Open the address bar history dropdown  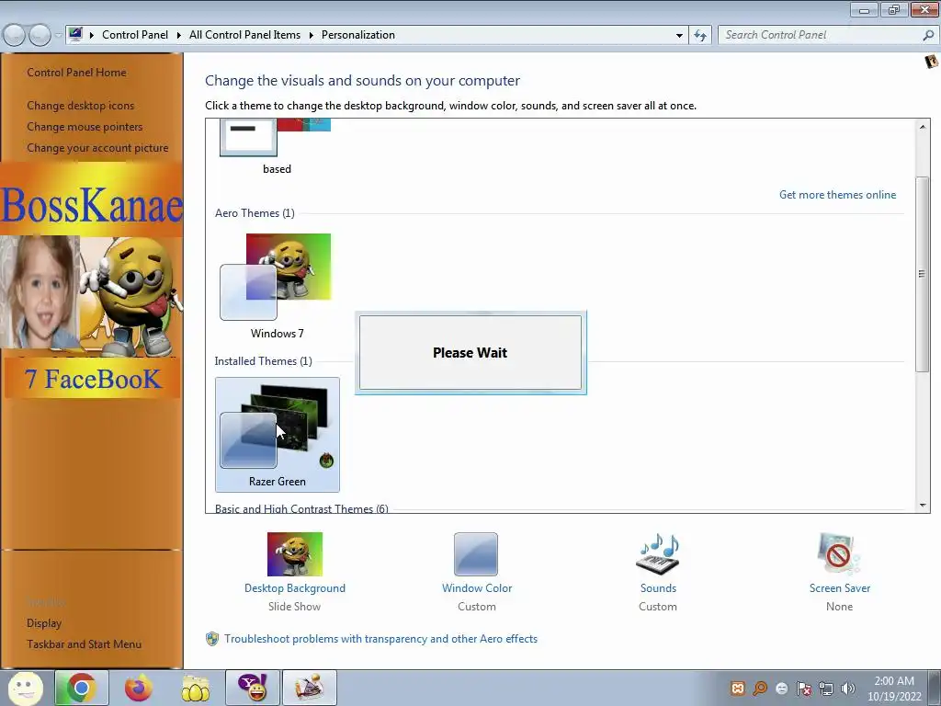pyautogui.click(x=679, y=36)
